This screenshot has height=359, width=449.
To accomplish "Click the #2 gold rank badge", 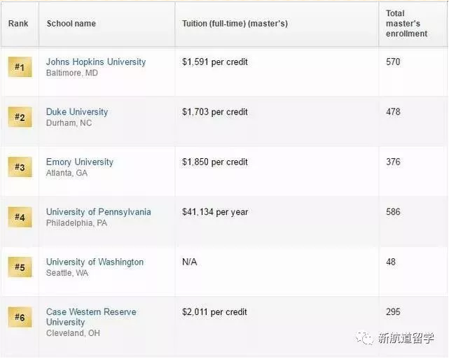I will pos(20,118).
